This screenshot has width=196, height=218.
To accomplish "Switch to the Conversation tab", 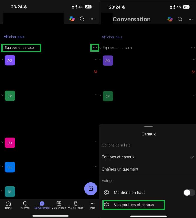I will tap(42, 205).
